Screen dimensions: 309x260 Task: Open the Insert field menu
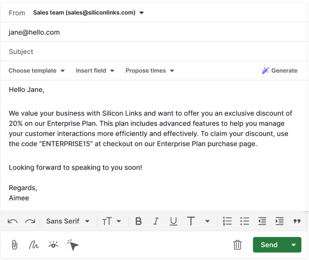[95, 71]
